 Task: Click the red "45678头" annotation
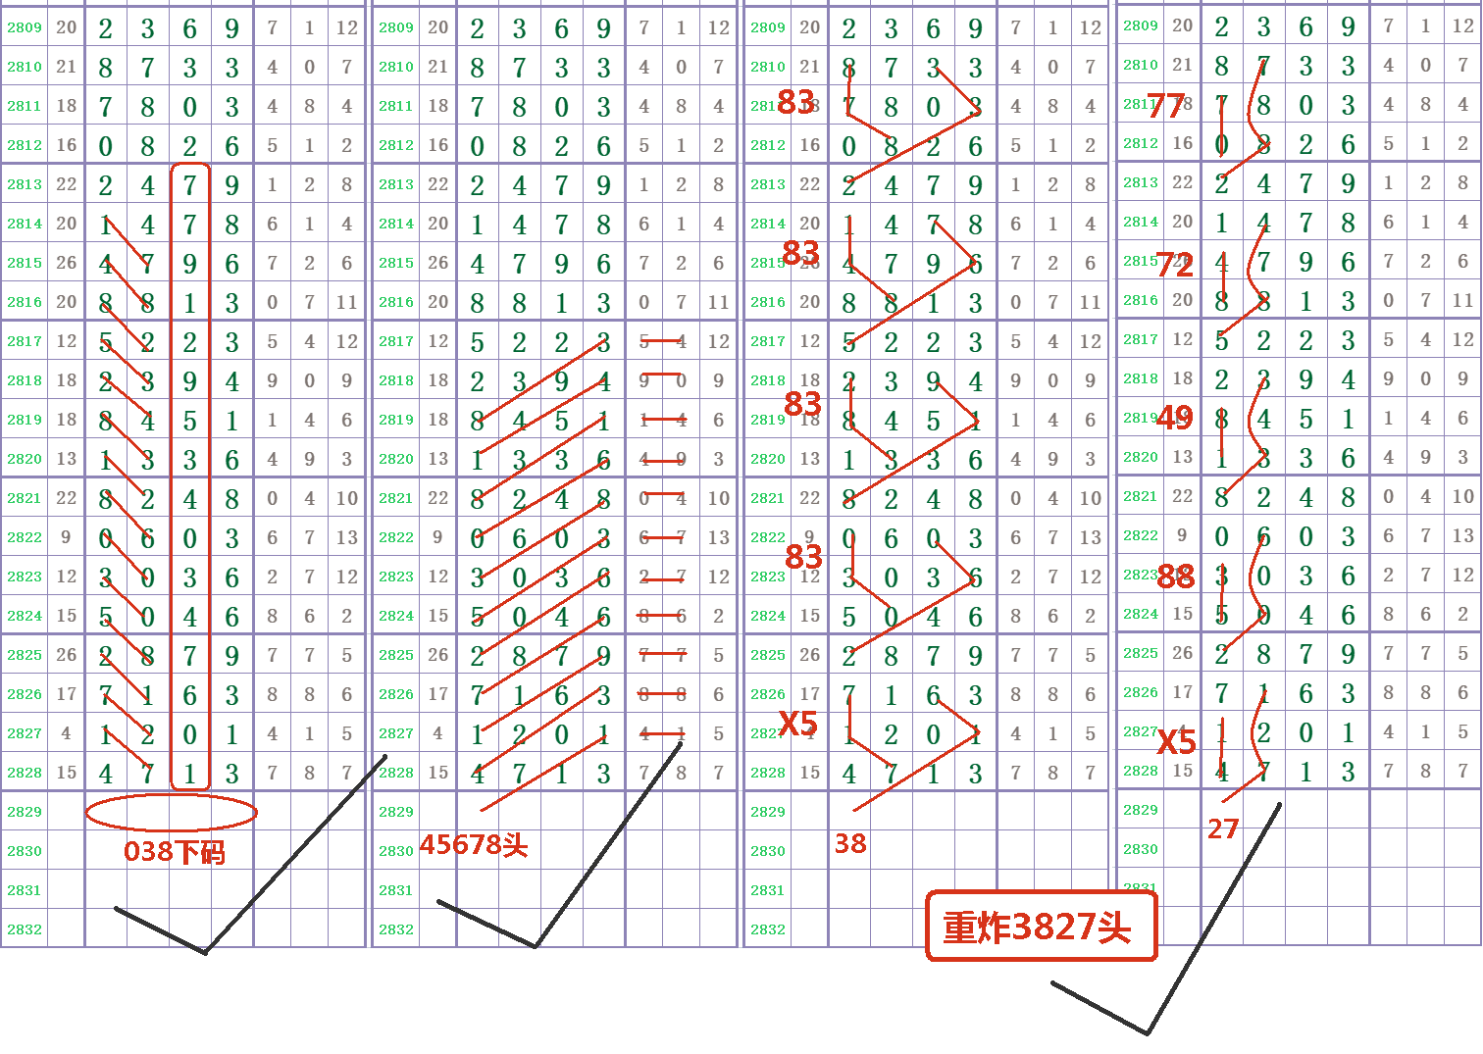point(474,844)
